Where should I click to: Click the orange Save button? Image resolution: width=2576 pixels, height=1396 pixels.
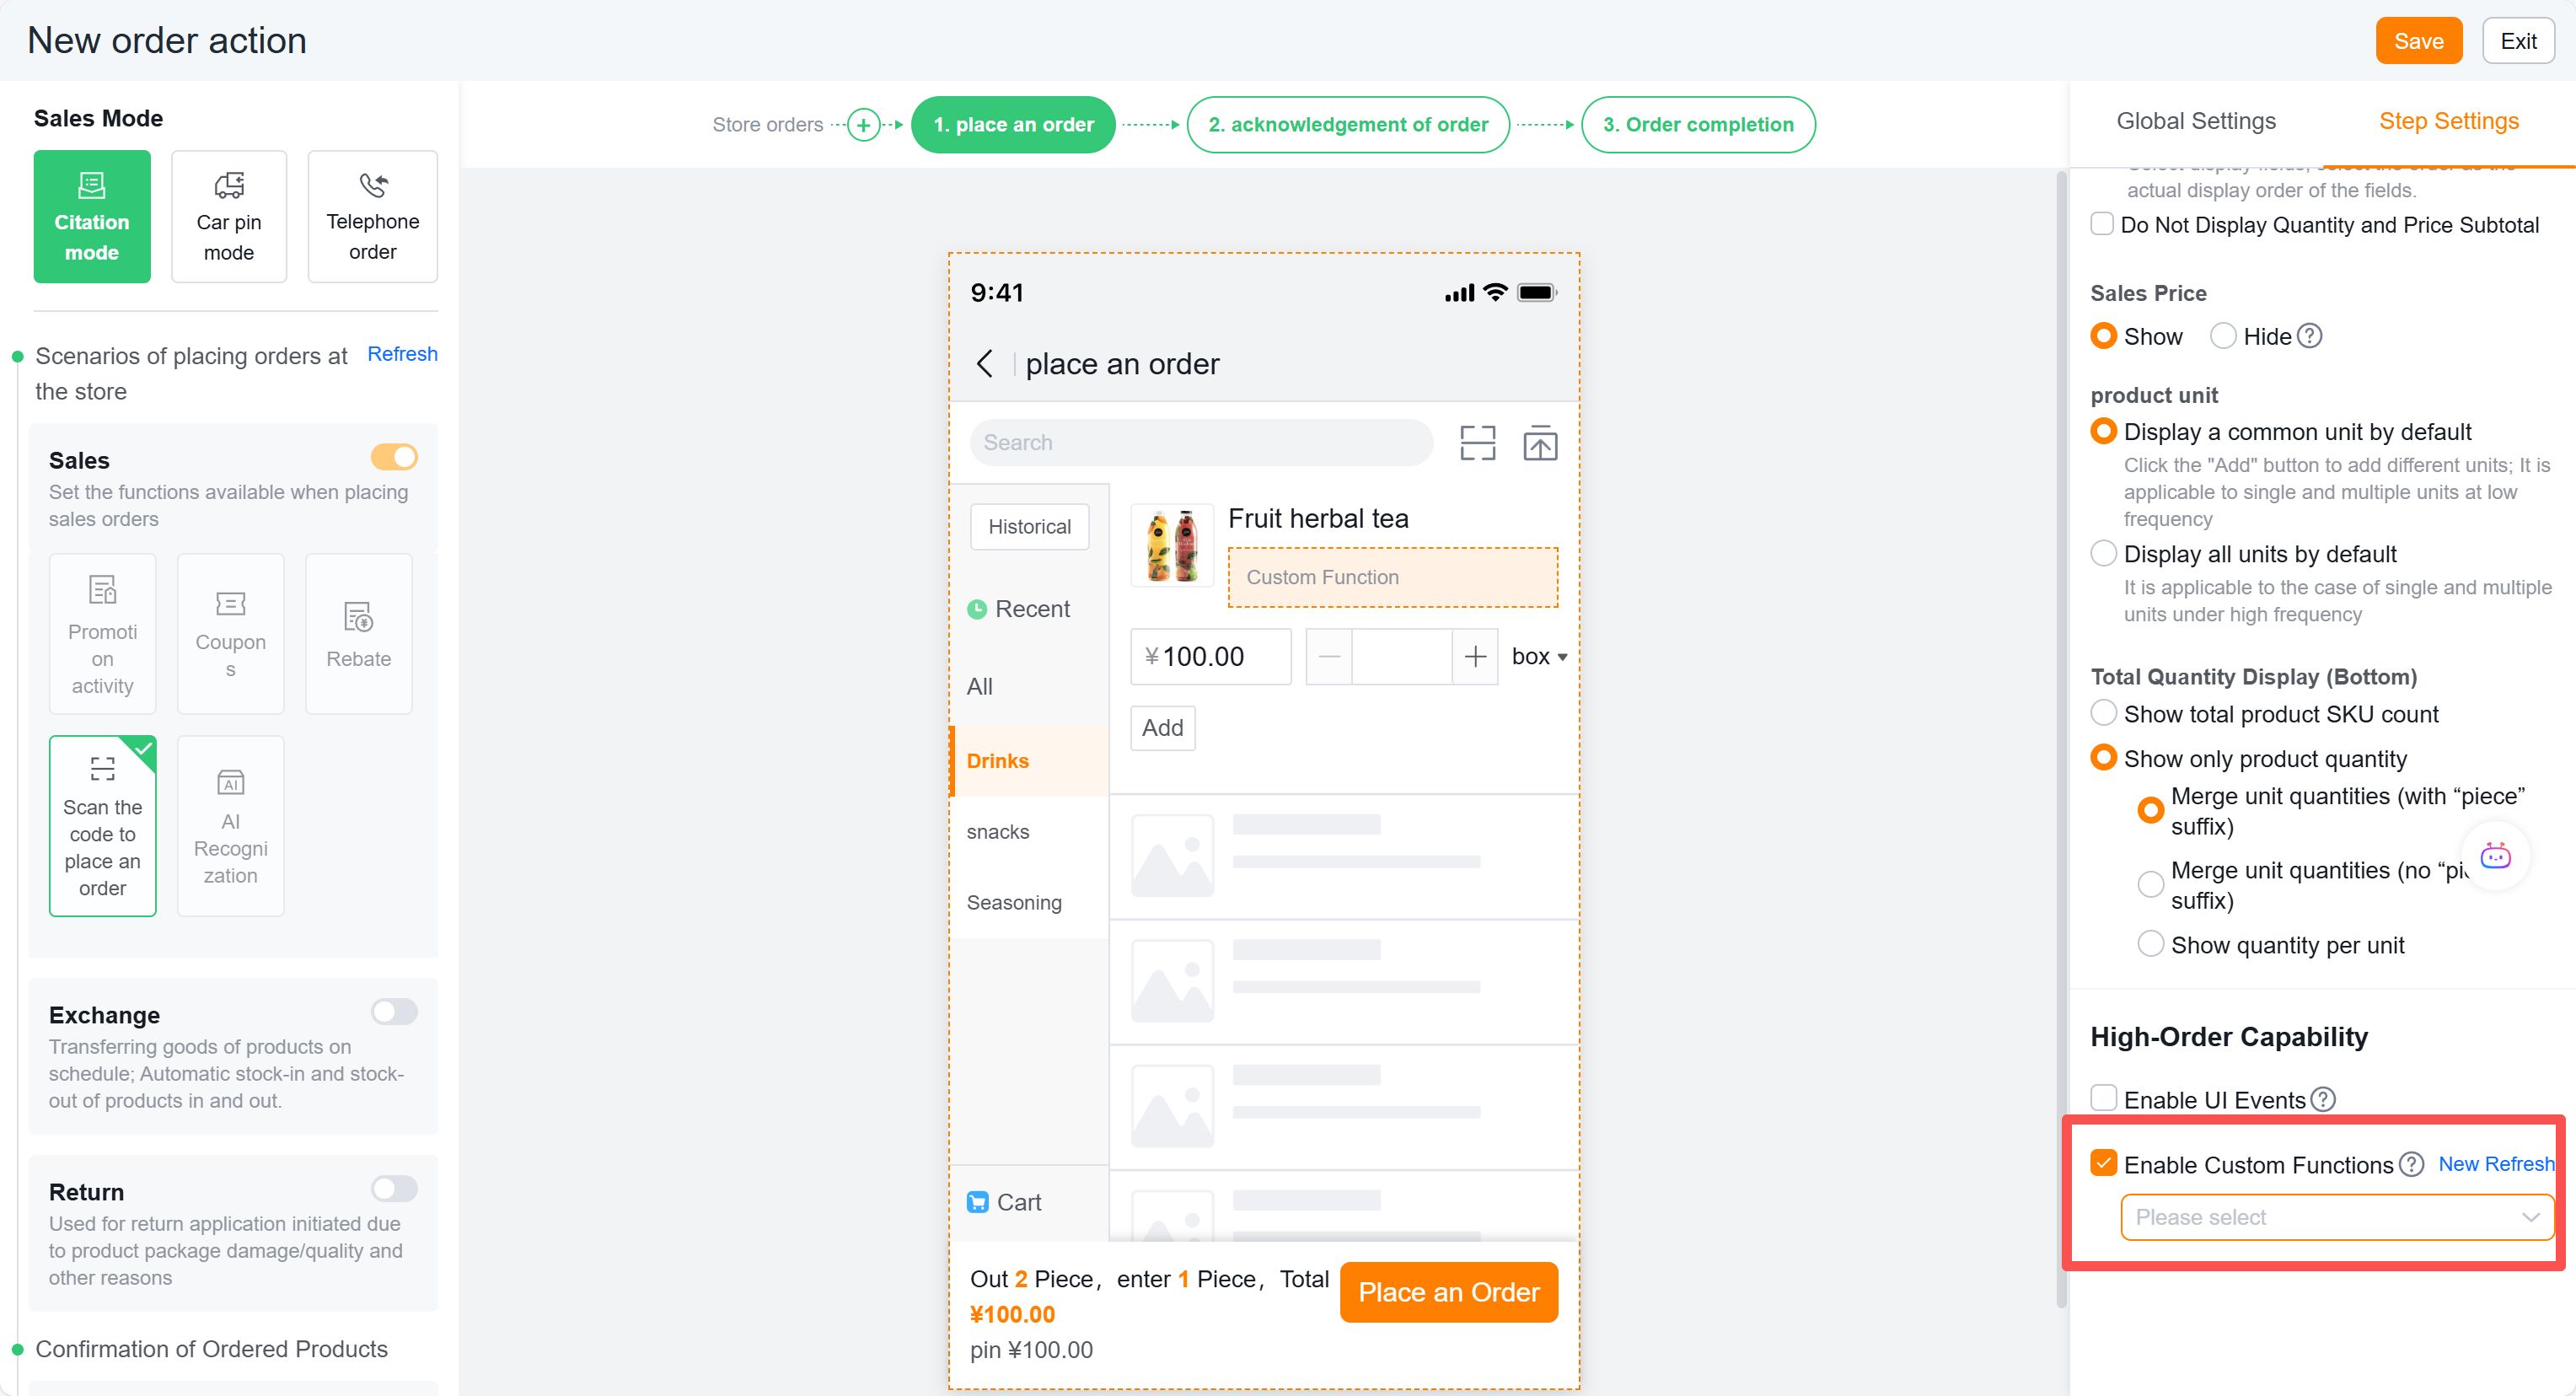coord(2419,41)
